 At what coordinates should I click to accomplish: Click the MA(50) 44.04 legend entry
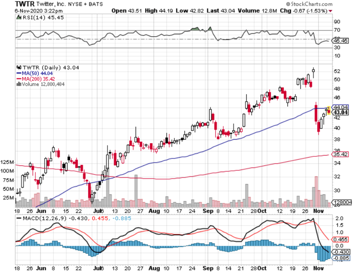(35, 73)
